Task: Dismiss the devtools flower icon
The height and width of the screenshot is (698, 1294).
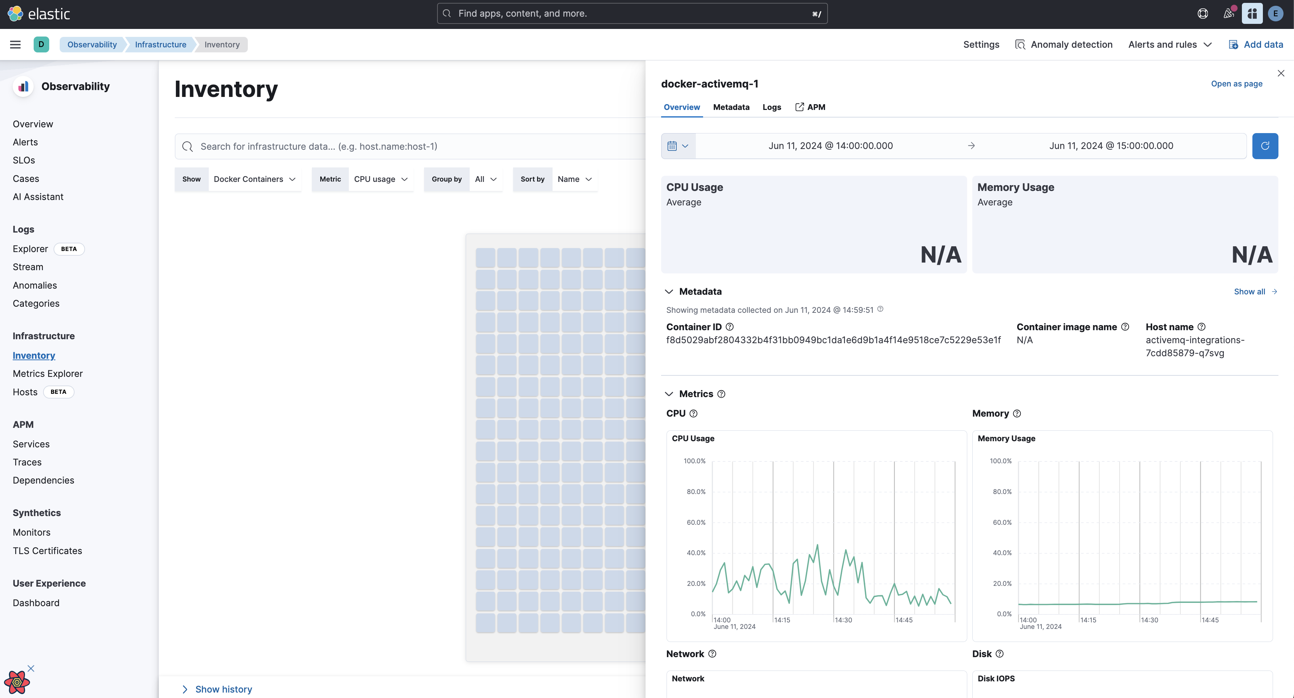Action: (x=31, y=668)
